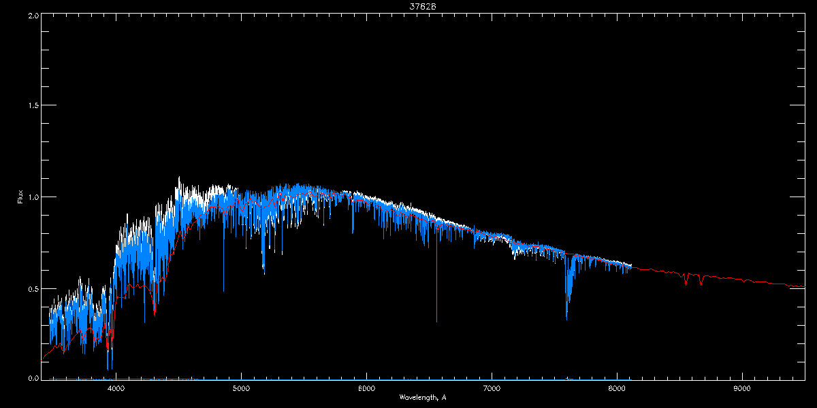This screenshot has width=817, height=408.
Task: Click the 9000 wavelength tick label
Action: tap(742, 389)
